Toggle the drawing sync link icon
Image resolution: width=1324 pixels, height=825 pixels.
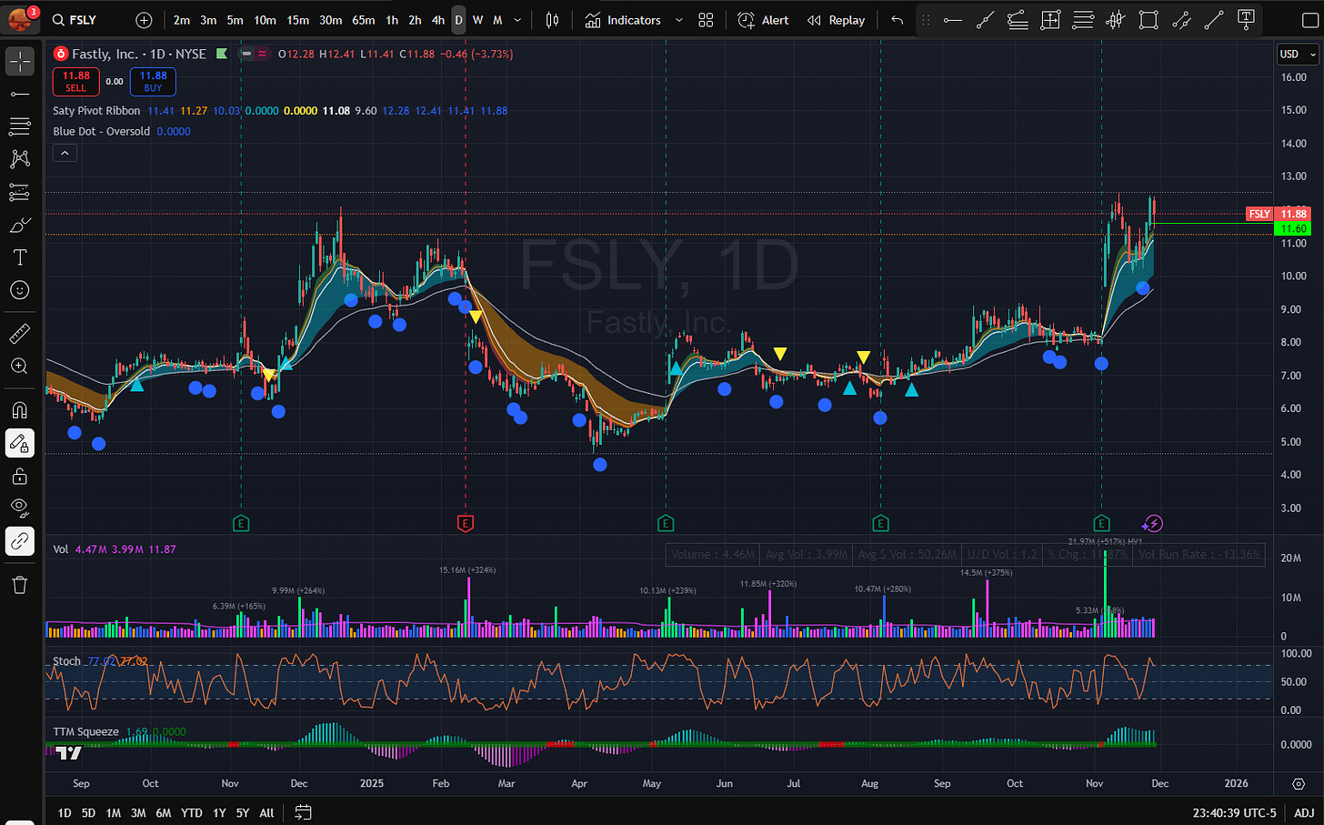(x=20, y=541)
